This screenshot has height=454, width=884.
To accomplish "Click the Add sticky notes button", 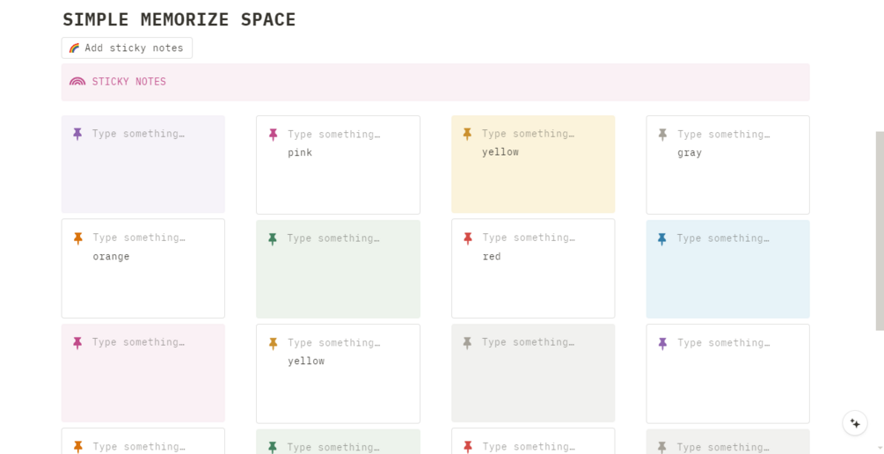I will [x=127, y=48].
